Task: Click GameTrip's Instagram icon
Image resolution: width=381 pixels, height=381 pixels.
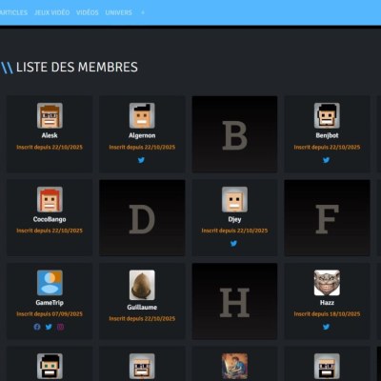Action: (x=61, y=327)
